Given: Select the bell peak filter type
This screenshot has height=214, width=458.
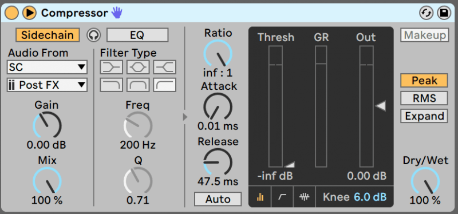Looking at the screenshot, I should pos(138,67).
